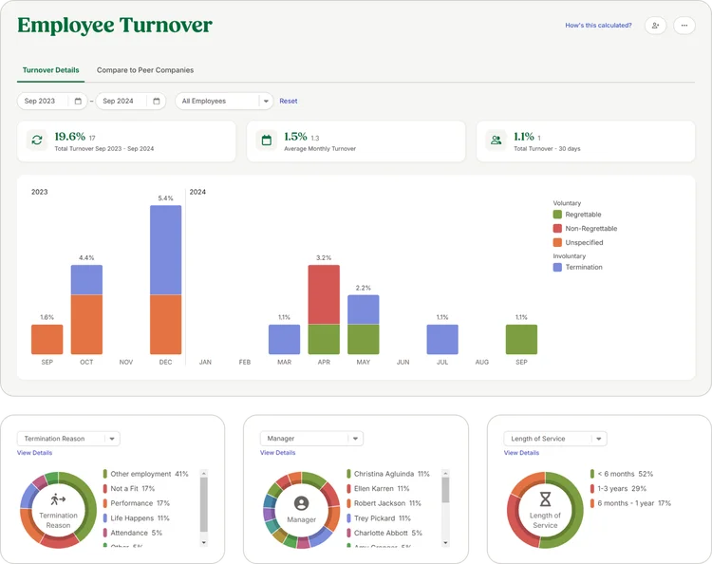Click the Manager donut chart person icon
Image resolution: width=712 pixels, height=564 pixels.
click(x=302, y=503)
